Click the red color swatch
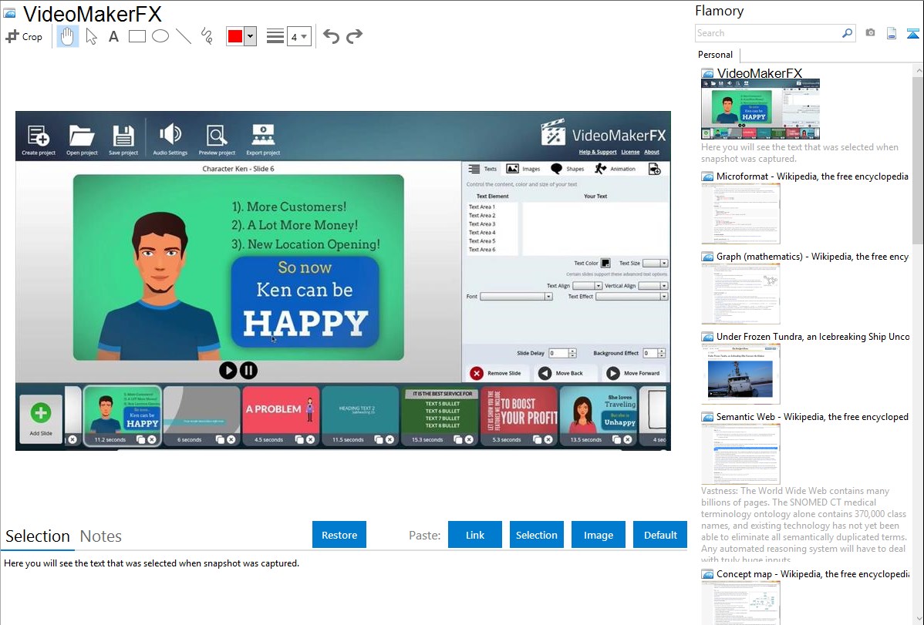This screenshot has width=924, height=625. click(x=235, y=36)
